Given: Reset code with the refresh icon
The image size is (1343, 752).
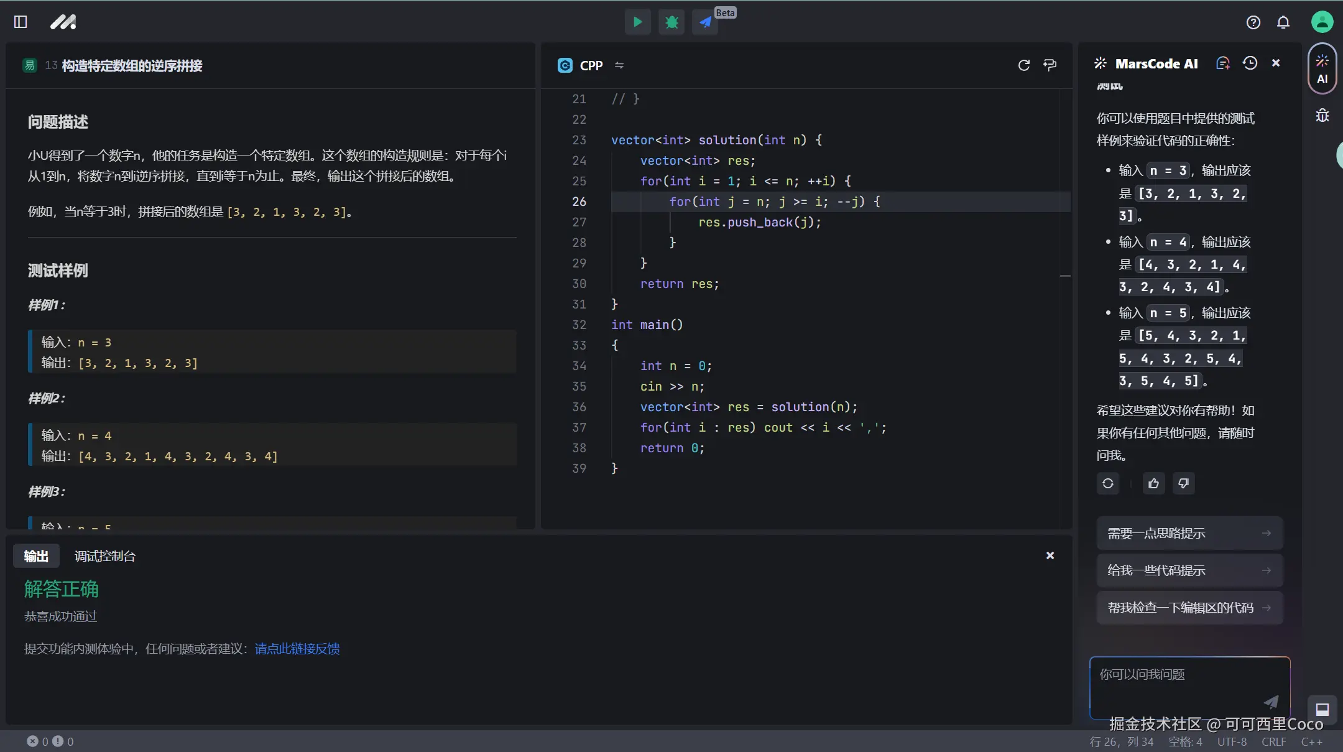Looking at the screenshot, I should tap(1023, 65).
